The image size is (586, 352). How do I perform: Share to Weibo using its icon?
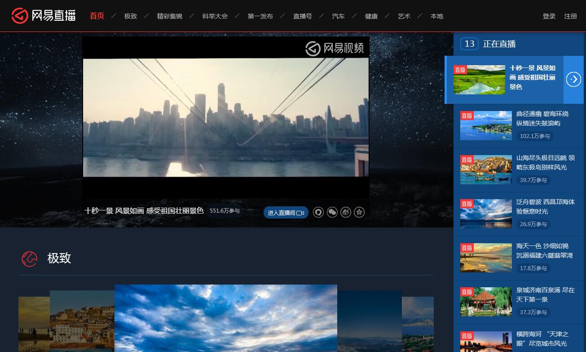346,212
